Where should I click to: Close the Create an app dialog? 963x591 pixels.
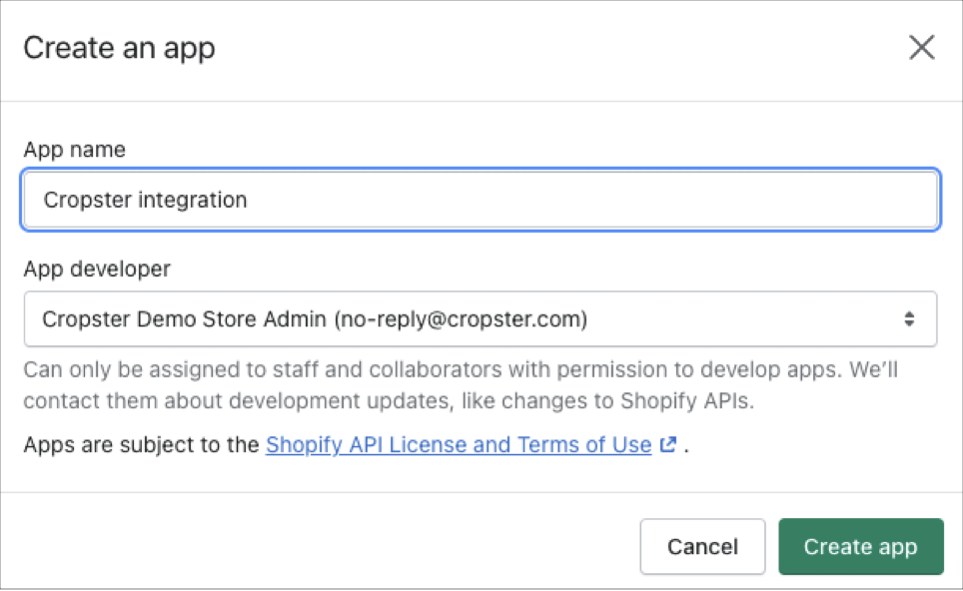(x=921, y=47)
